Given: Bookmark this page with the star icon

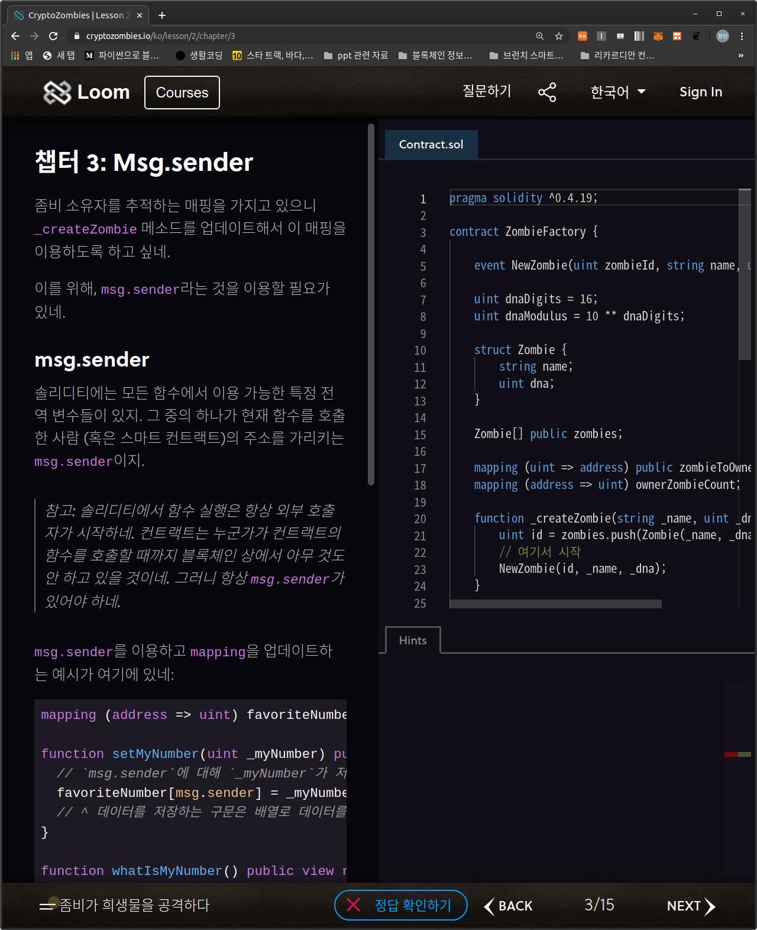Looking at the screenshot, I should 559,36.
